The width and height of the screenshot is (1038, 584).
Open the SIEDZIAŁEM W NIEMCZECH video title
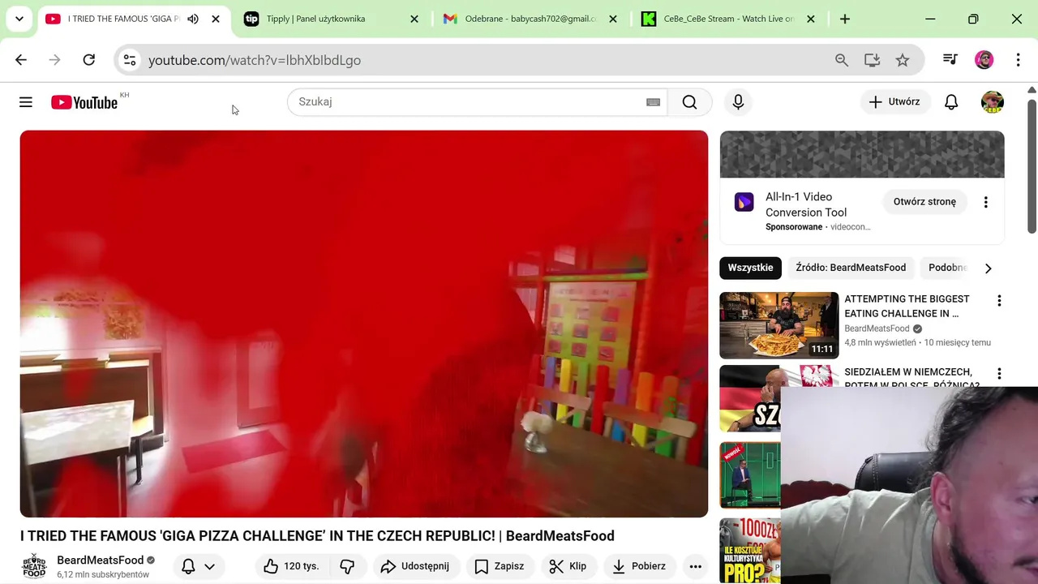[x=911, y=378]
